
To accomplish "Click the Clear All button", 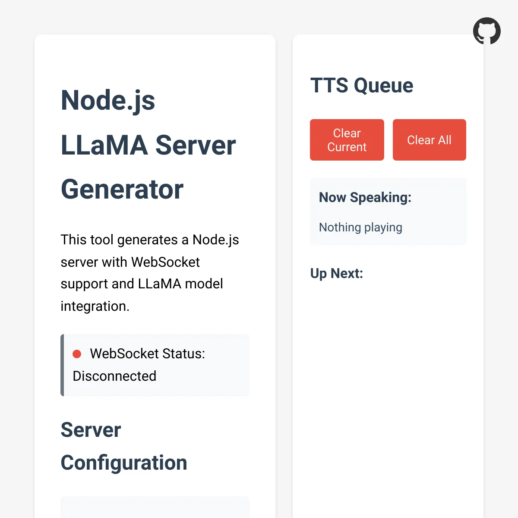I will (x=430, y=140).
